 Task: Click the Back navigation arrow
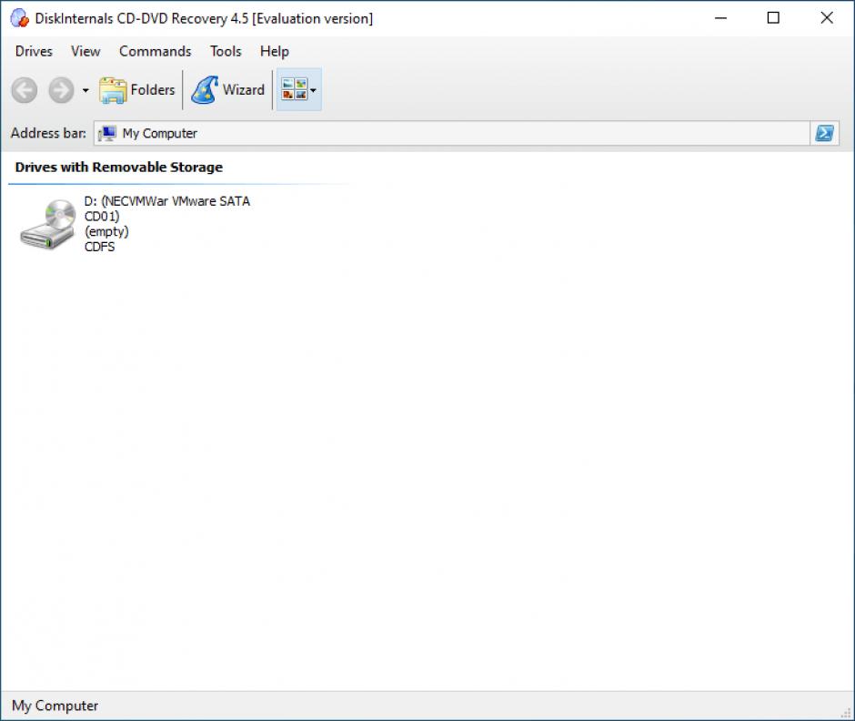[x=25, y=90]
